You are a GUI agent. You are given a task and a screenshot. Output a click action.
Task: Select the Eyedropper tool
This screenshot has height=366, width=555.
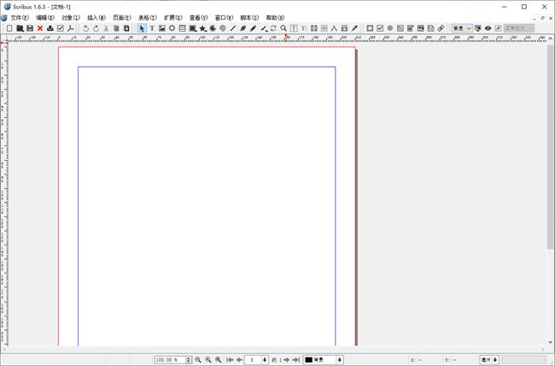pos(354,28)
